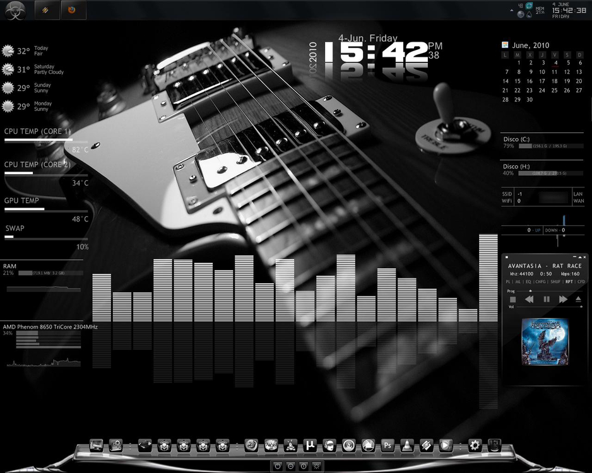Open the EQ equalizer panel
This screenshot has width=592, height=473.
point(528,282)
